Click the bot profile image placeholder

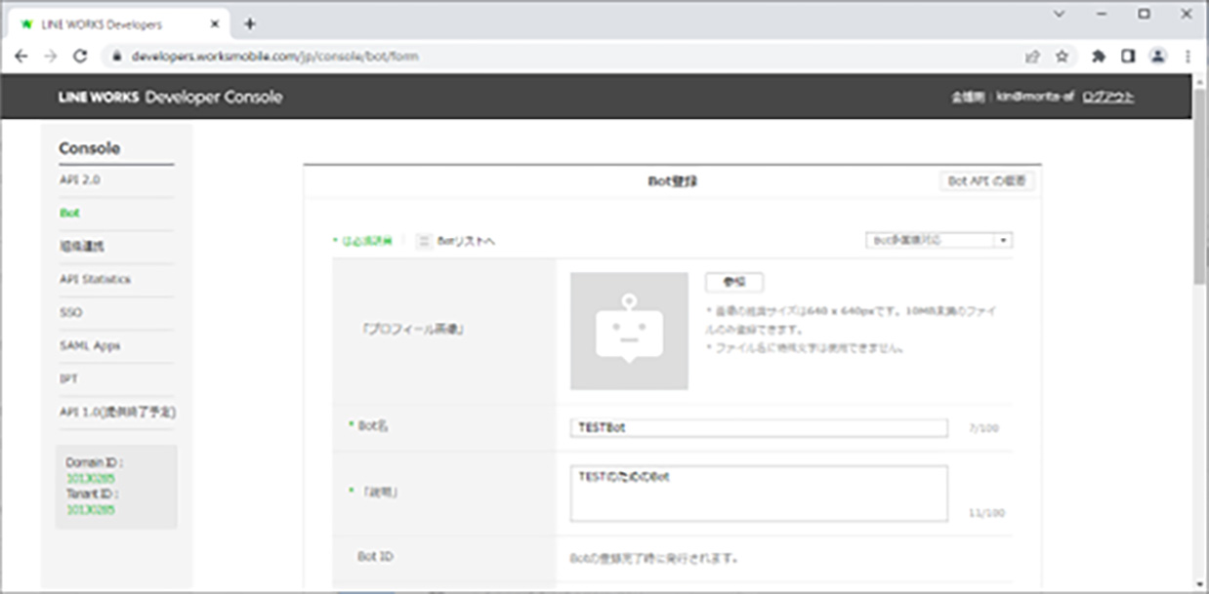pos(629,331)
